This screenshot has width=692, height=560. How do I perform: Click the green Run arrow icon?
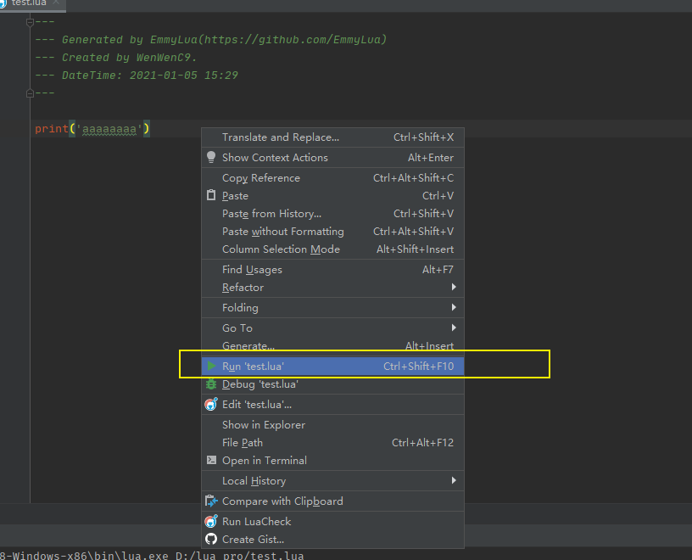[213, 367]
